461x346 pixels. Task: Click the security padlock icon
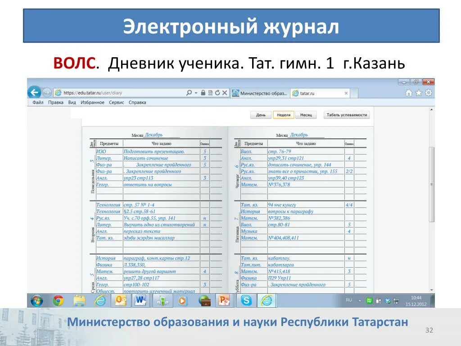click(x=203, y=93)
